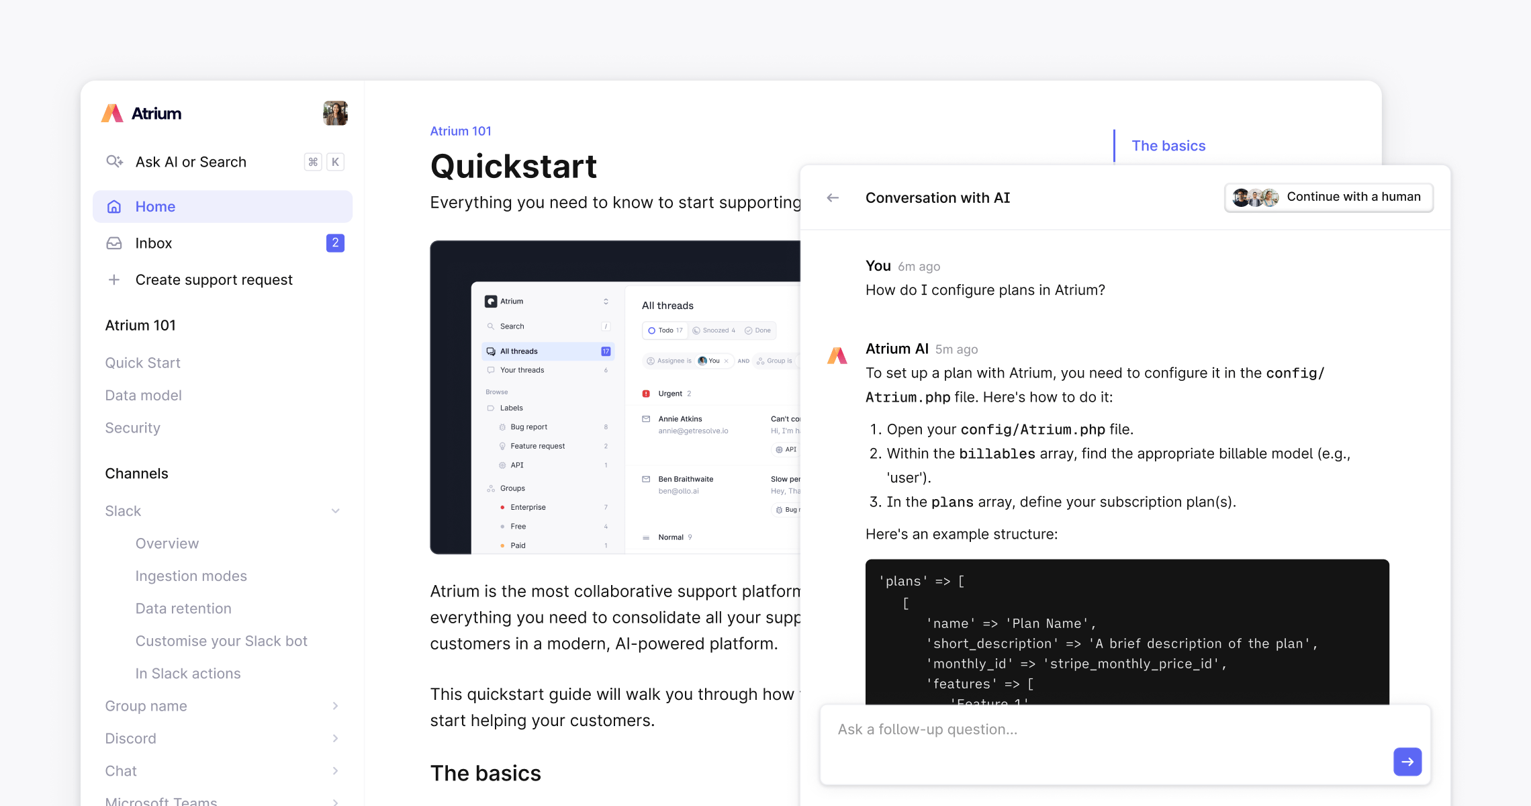The width and height of the screenshot is (1531, 806).
Task: Open the Inbox menu item
Action: tap(222, 243)
